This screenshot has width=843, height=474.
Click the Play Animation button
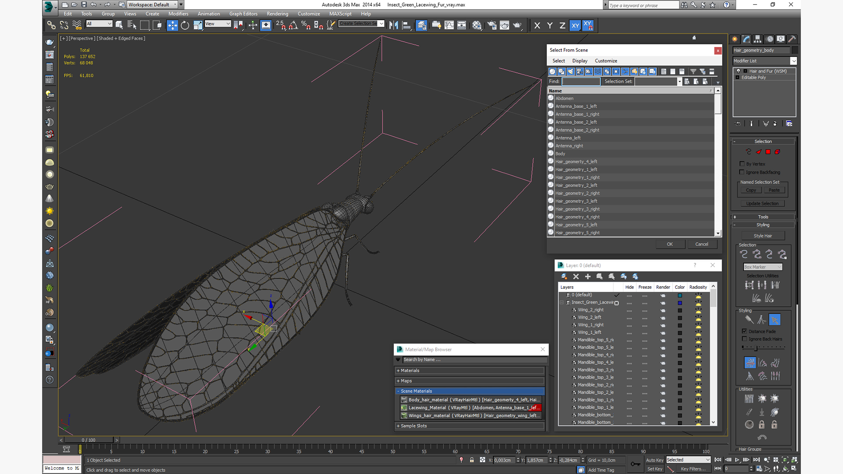[x=737, y=460]
